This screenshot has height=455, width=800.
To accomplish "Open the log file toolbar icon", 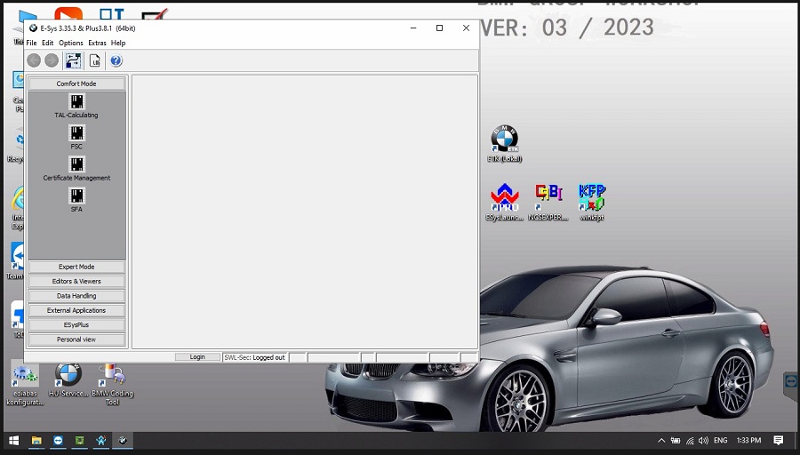I will [x=95, y=60].
